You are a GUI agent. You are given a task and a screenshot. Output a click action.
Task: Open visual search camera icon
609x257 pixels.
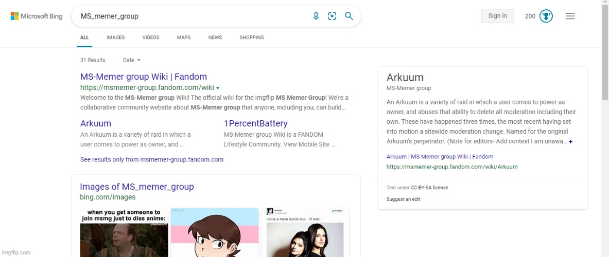[332, 16]
